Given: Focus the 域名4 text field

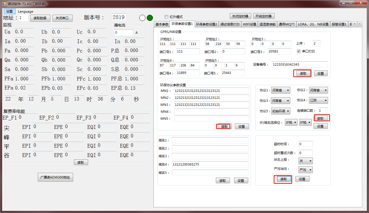Looking at the screenshot, I should (210, 164).
